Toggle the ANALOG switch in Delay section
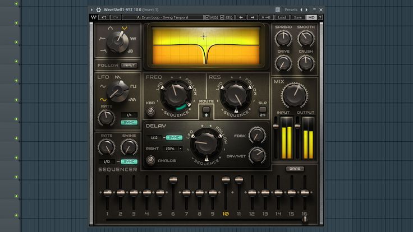 tap(150, 160)
